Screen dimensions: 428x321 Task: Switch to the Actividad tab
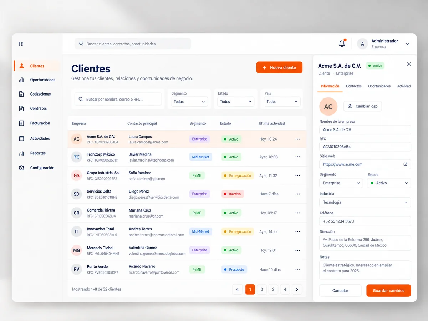404,86
